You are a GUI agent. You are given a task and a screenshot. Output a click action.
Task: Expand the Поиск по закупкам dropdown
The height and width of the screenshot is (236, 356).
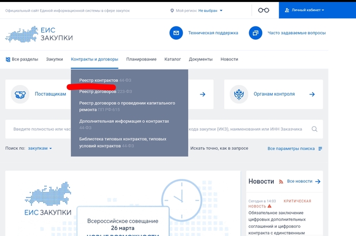pyautogui.click(x=40, y=148)
